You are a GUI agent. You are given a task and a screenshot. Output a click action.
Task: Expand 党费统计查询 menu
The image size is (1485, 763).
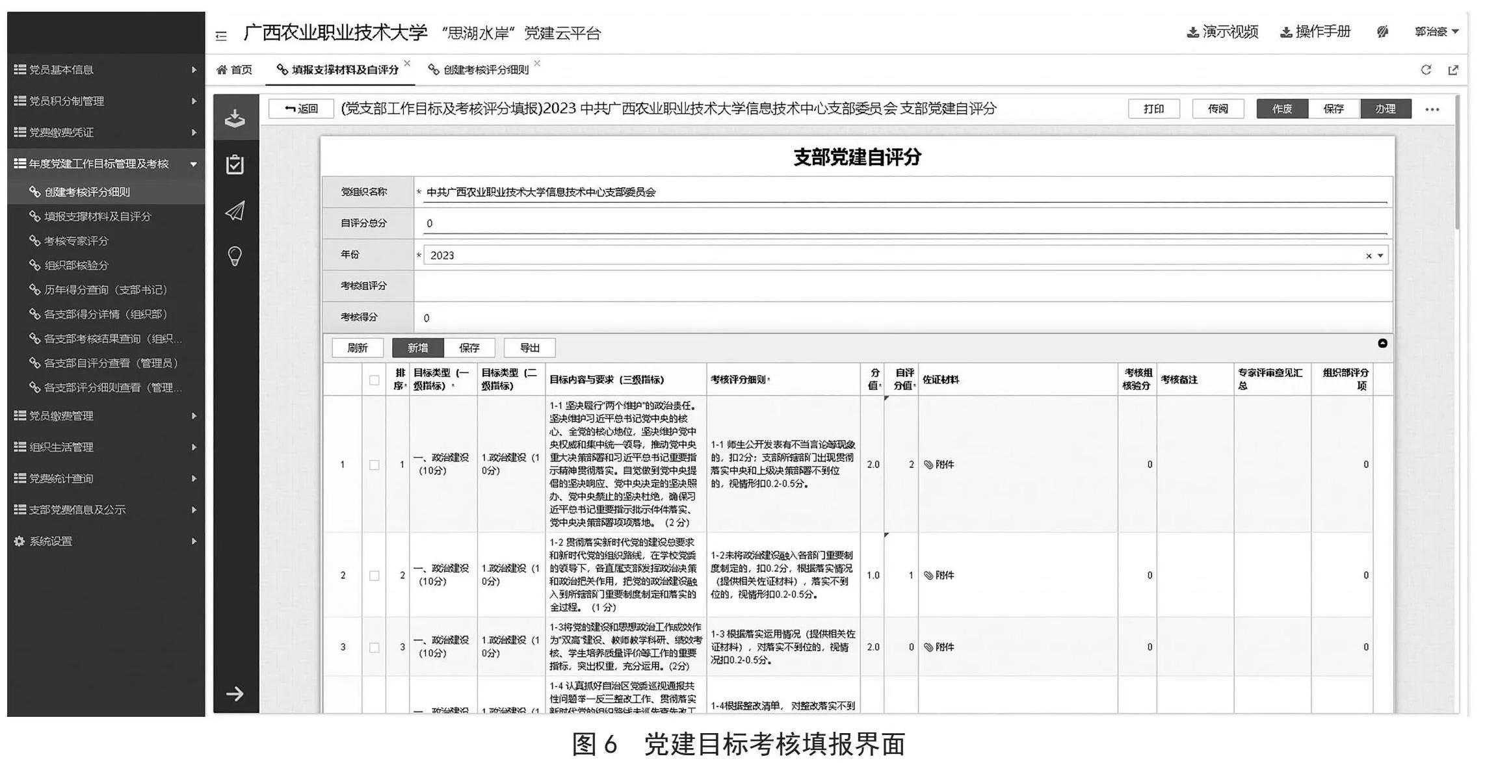point(106,478)
